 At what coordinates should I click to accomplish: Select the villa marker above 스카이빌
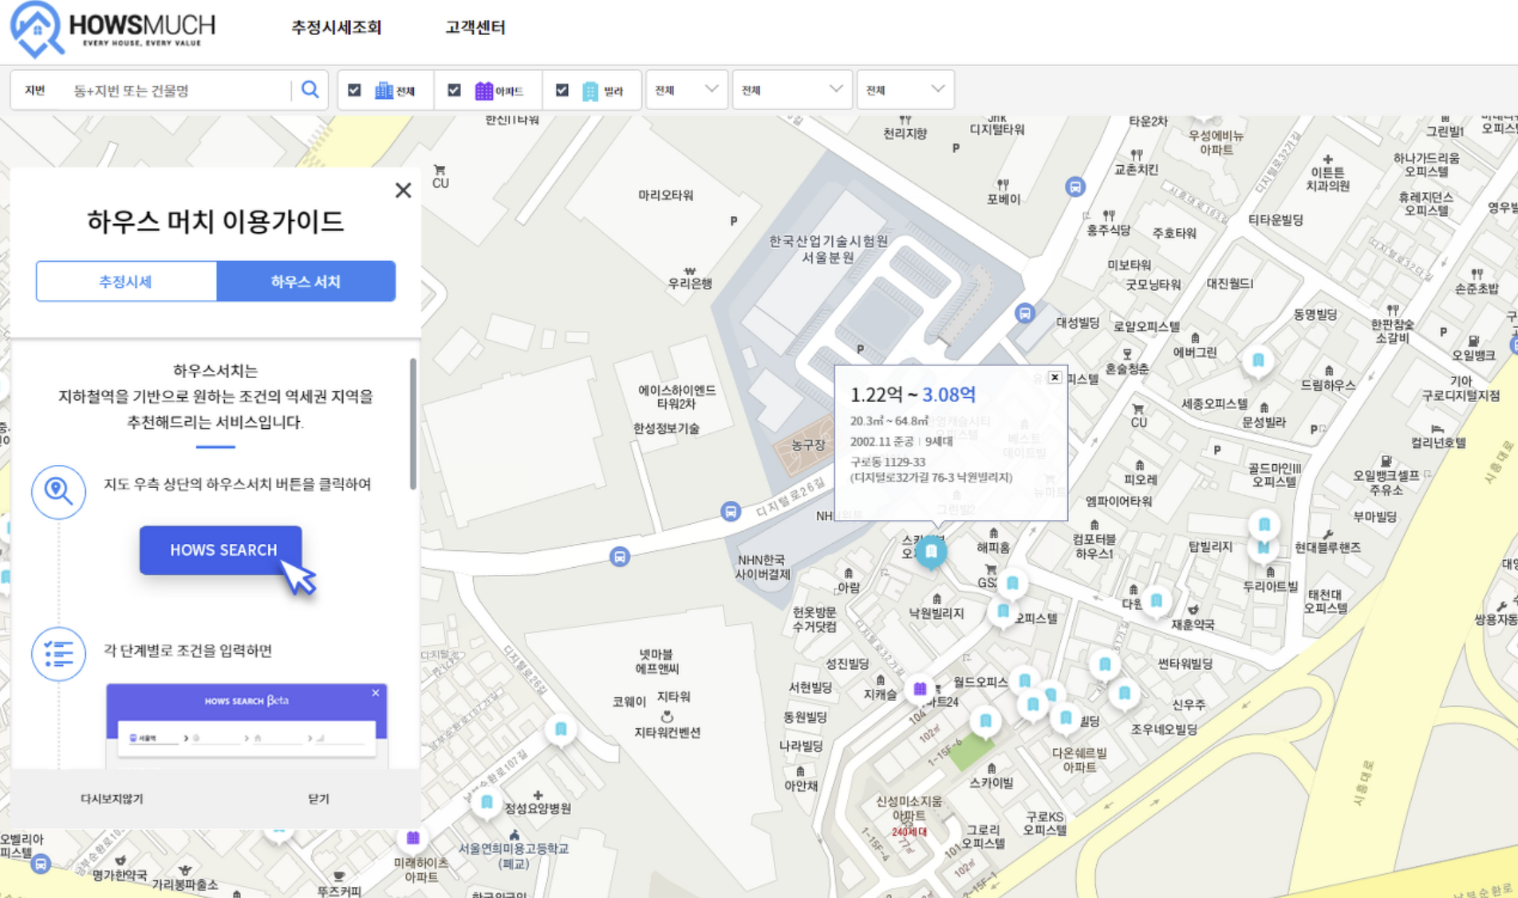986,722
